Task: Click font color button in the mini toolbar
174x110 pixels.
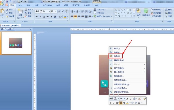Action: 128,103
